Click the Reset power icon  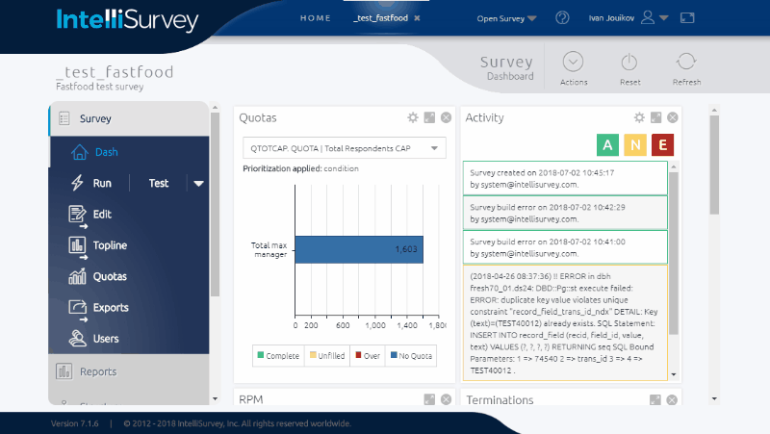point(629,63)
